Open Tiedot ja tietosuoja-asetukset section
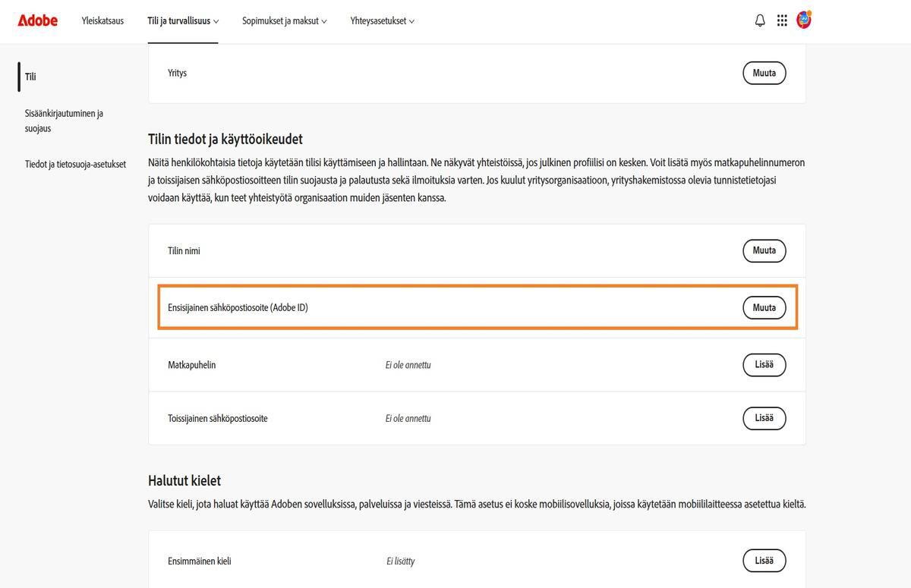Viewport: 911px width, 588px height. pos(75,163)
